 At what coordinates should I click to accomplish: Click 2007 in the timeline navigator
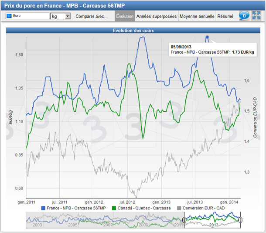[x=108, y=224]
